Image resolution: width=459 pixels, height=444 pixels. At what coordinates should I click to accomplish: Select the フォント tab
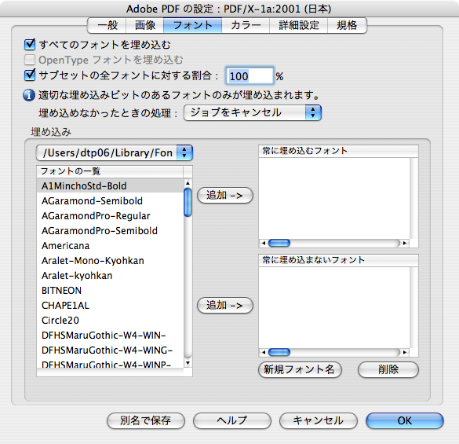192,25
